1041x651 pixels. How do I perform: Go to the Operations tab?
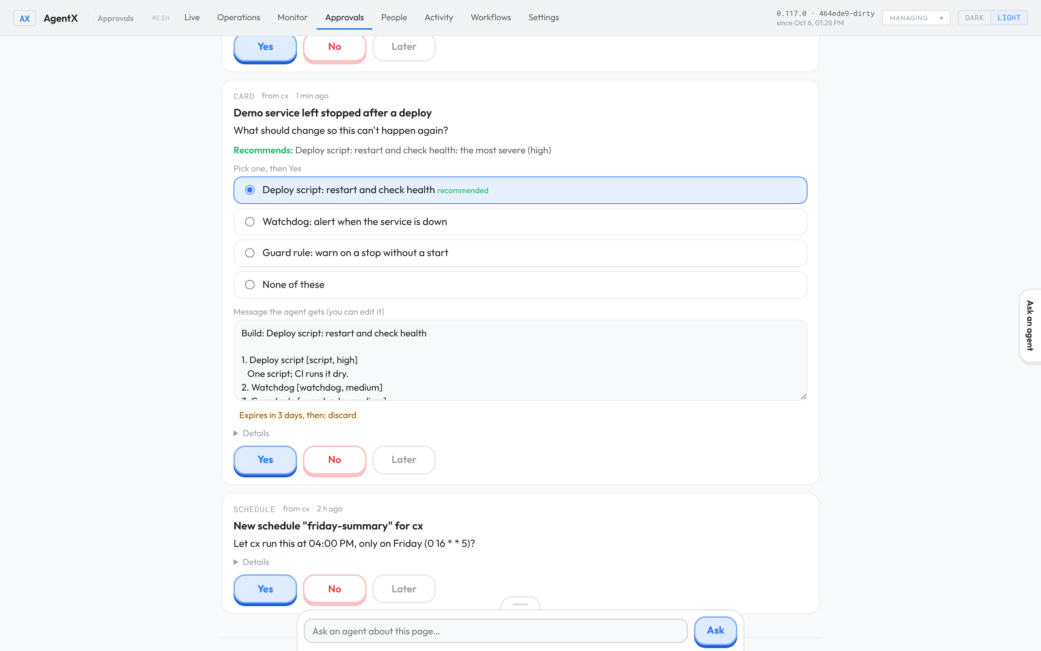click(x=238, y=17)
